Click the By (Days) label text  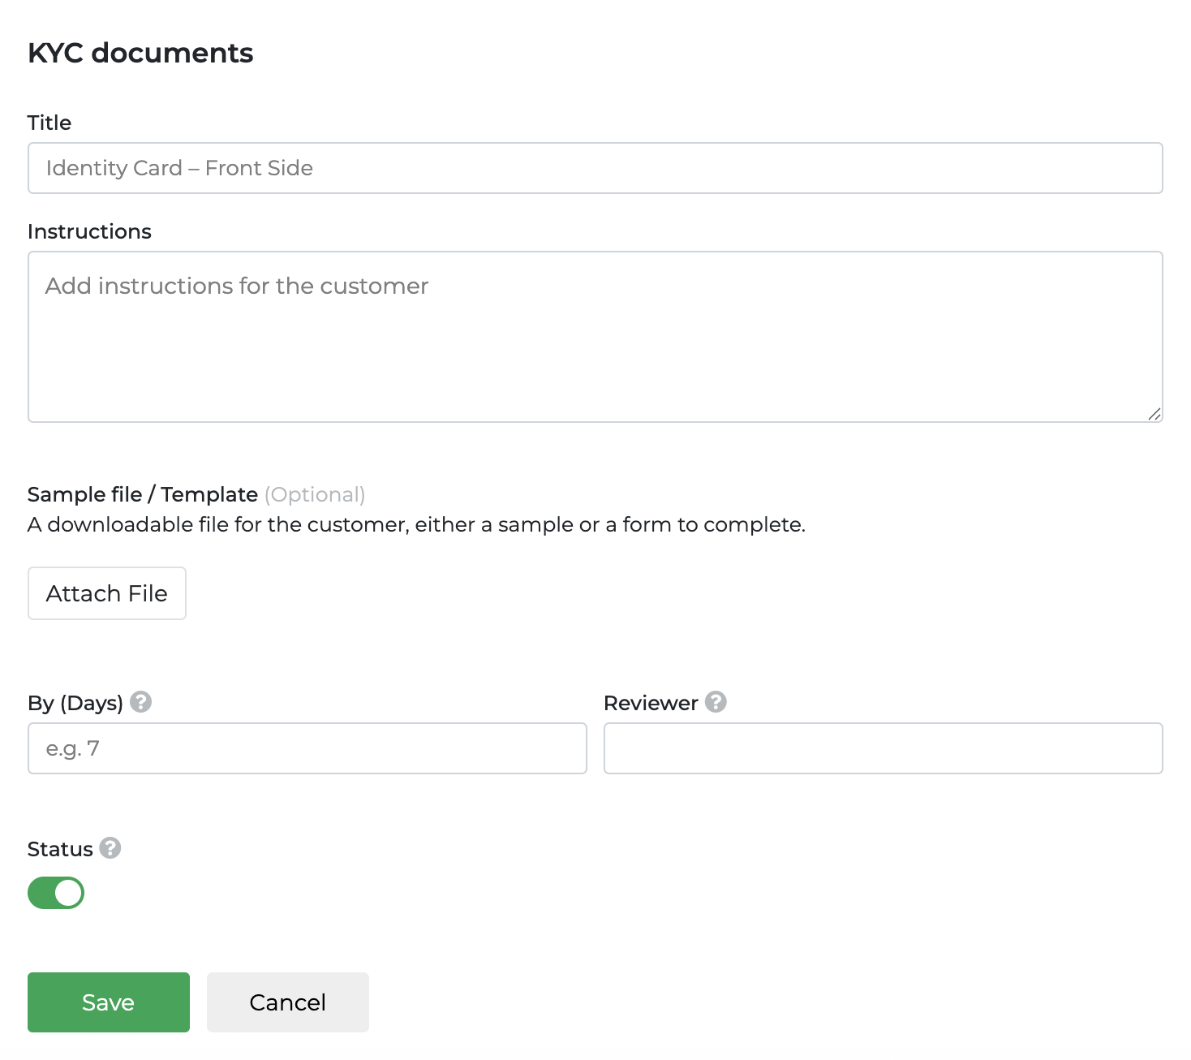75,703
